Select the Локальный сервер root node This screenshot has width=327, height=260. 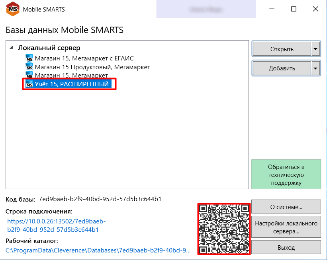[x=49, y=48]
